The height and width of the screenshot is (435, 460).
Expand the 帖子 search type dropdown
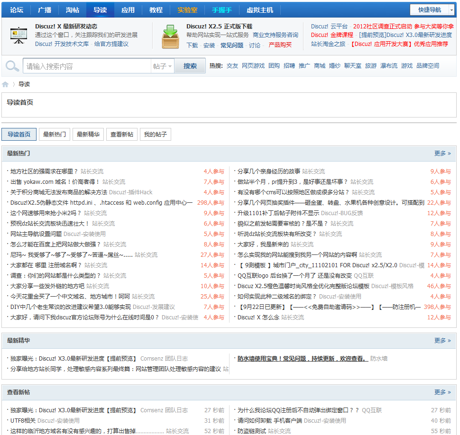coord(163,66)
